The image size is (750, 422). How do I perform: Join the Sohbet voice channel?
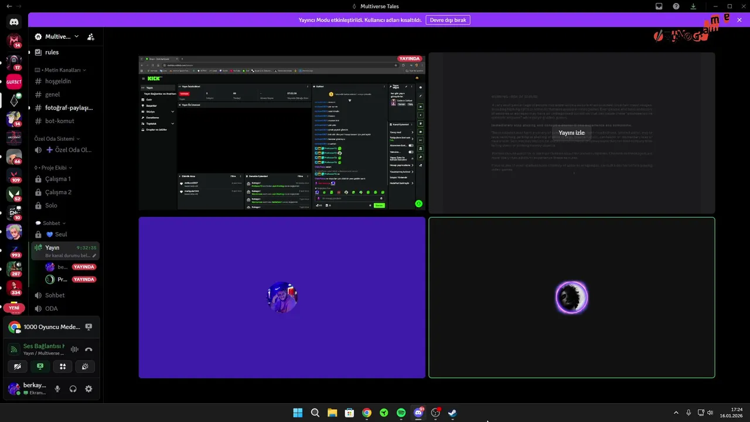[x=66, y=295]
